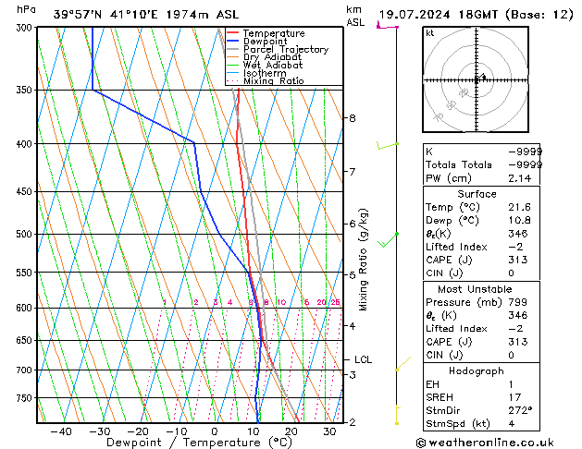Click the 'CIN (J)' label under Surface

tap(444, 273)
